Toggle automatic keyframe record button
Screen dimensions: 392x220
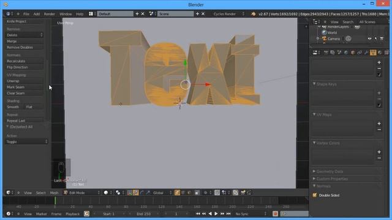(x=275, y=214)
